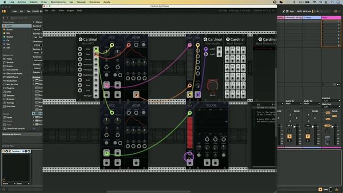Open the Efectos de Audio category
Image resolution: width=343 pixels, height=193 pixels.
(x=14, y=73)
